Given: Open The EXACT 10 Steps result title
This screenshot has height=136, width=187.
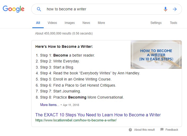Looking at the screenshot, I should click(98, 115).
